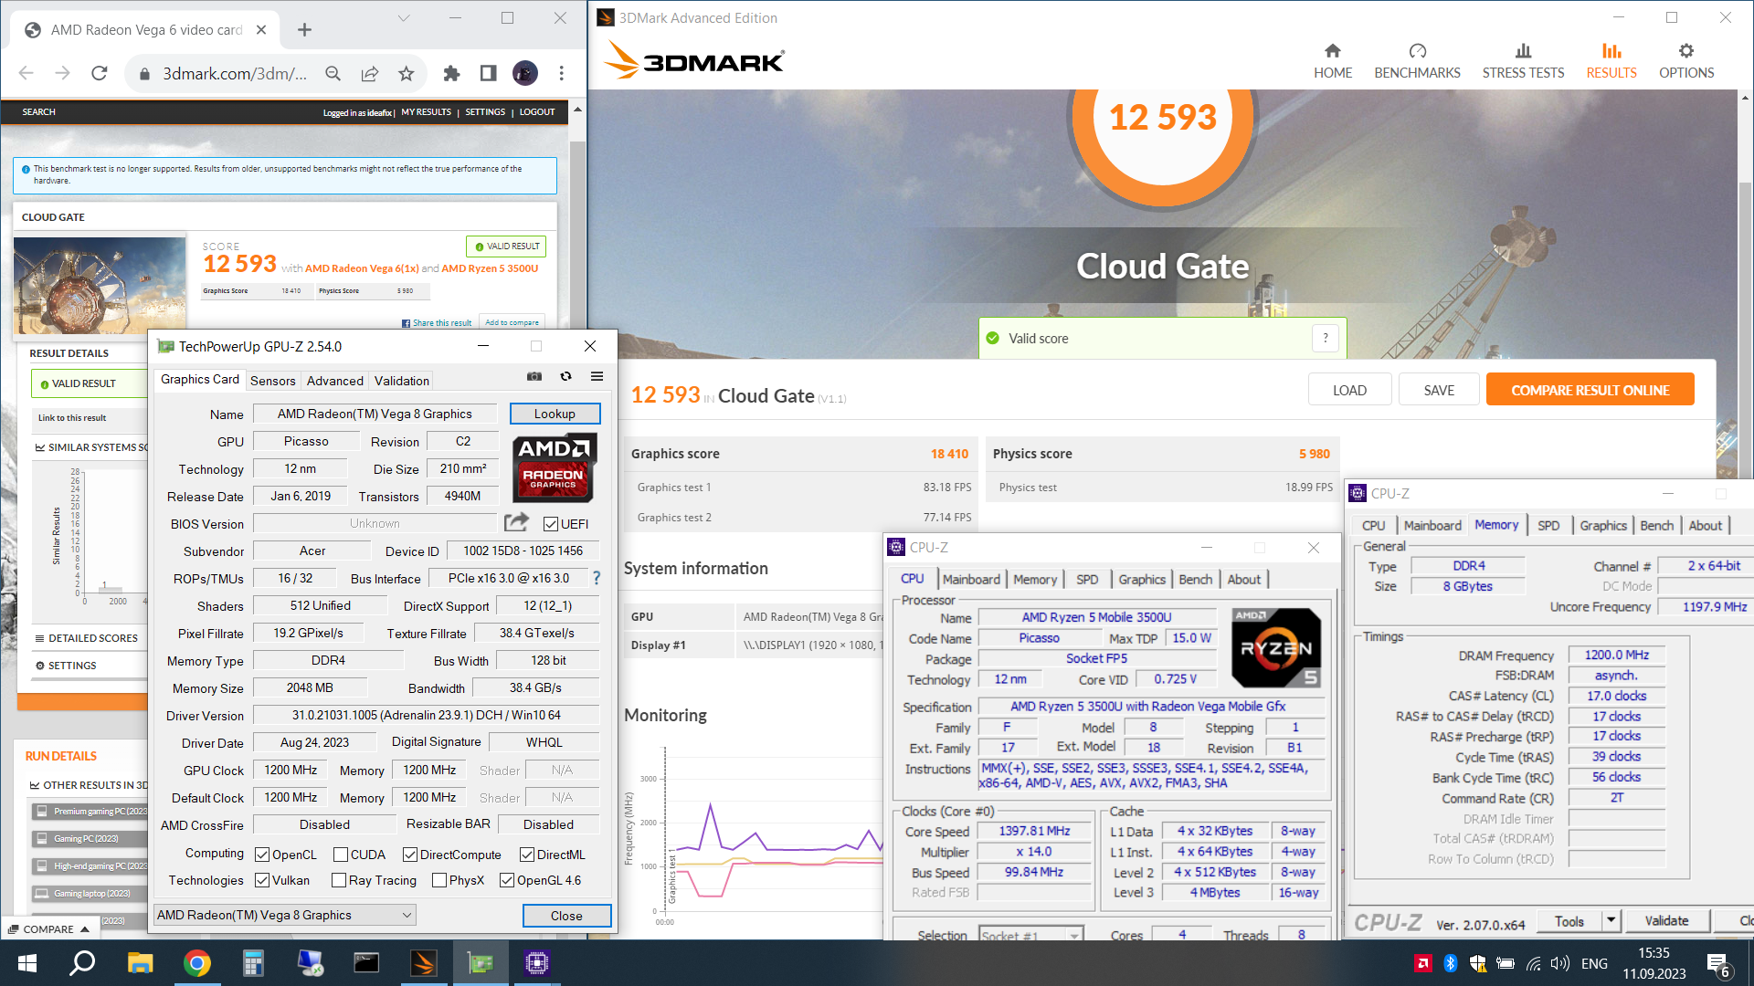The width and height of the screenshot is (1754, 986).
Task: Click Cloud Gate result thumbnail image
Action: tap(100, 286)
